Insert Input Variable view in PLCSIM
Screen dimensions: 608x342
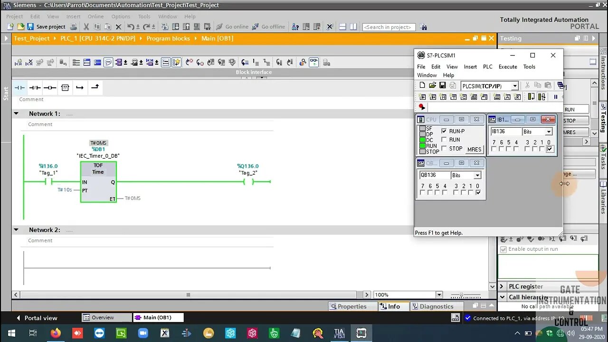[x=422, y=97]
